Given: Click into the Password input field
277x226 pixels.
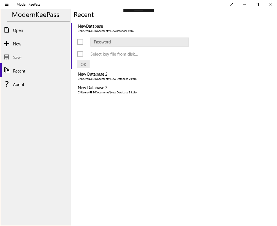Looking at the screenshot, I should pyautogui.click(x=139, y=42).
